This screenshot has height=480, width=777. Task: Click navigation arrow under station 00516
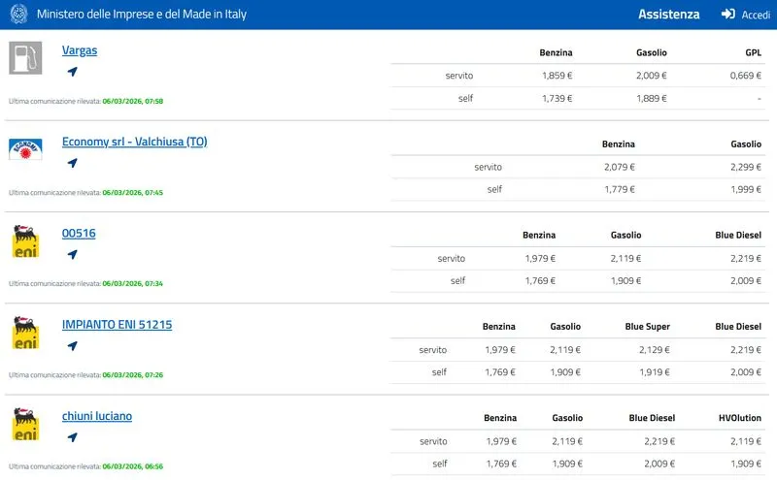point(72,255)
